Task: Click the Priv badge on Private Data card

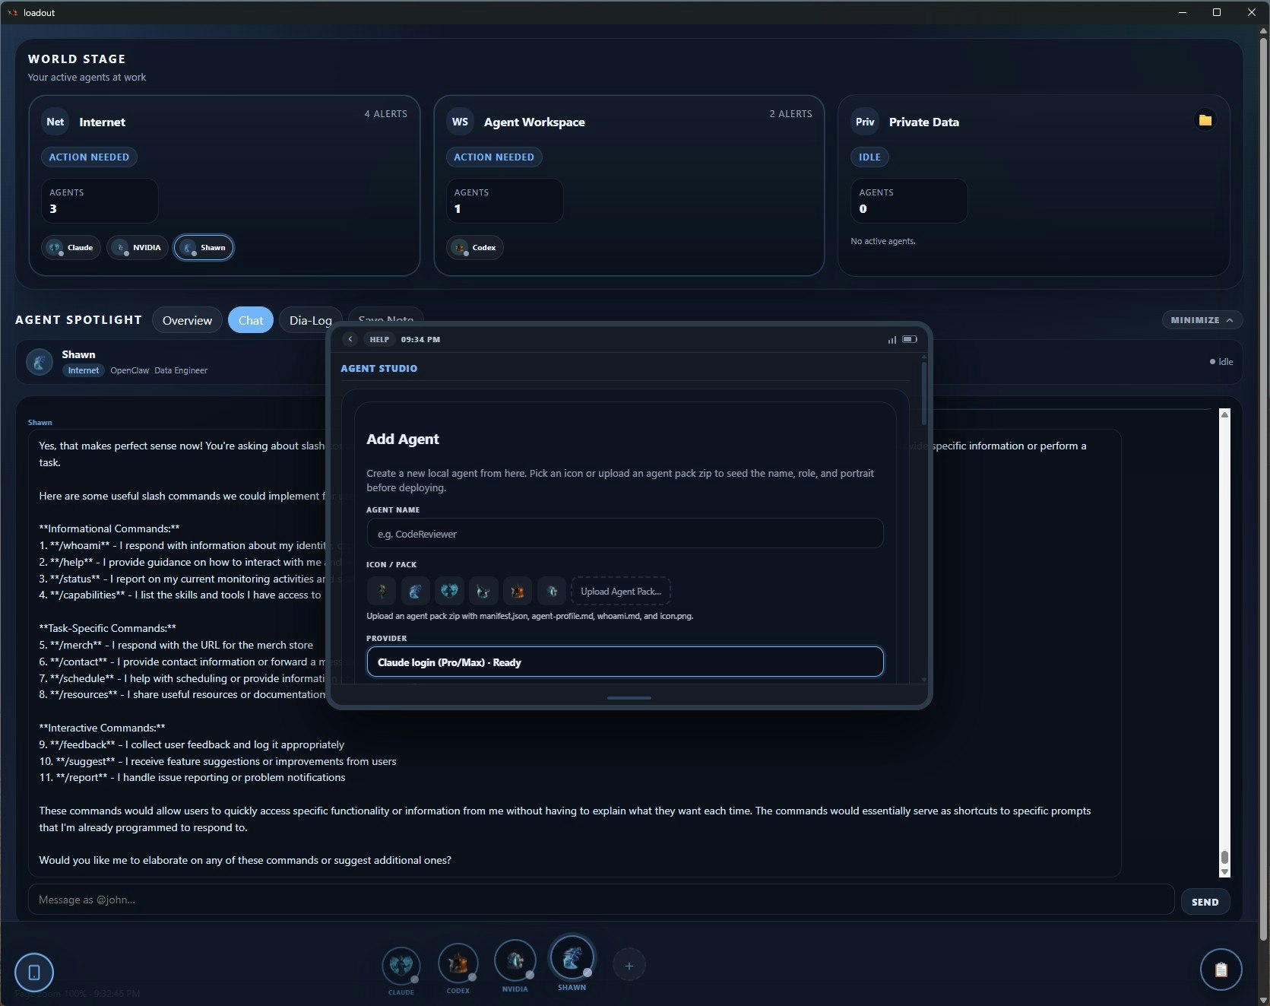Action: pyautogui.click(x=865, y=122)
